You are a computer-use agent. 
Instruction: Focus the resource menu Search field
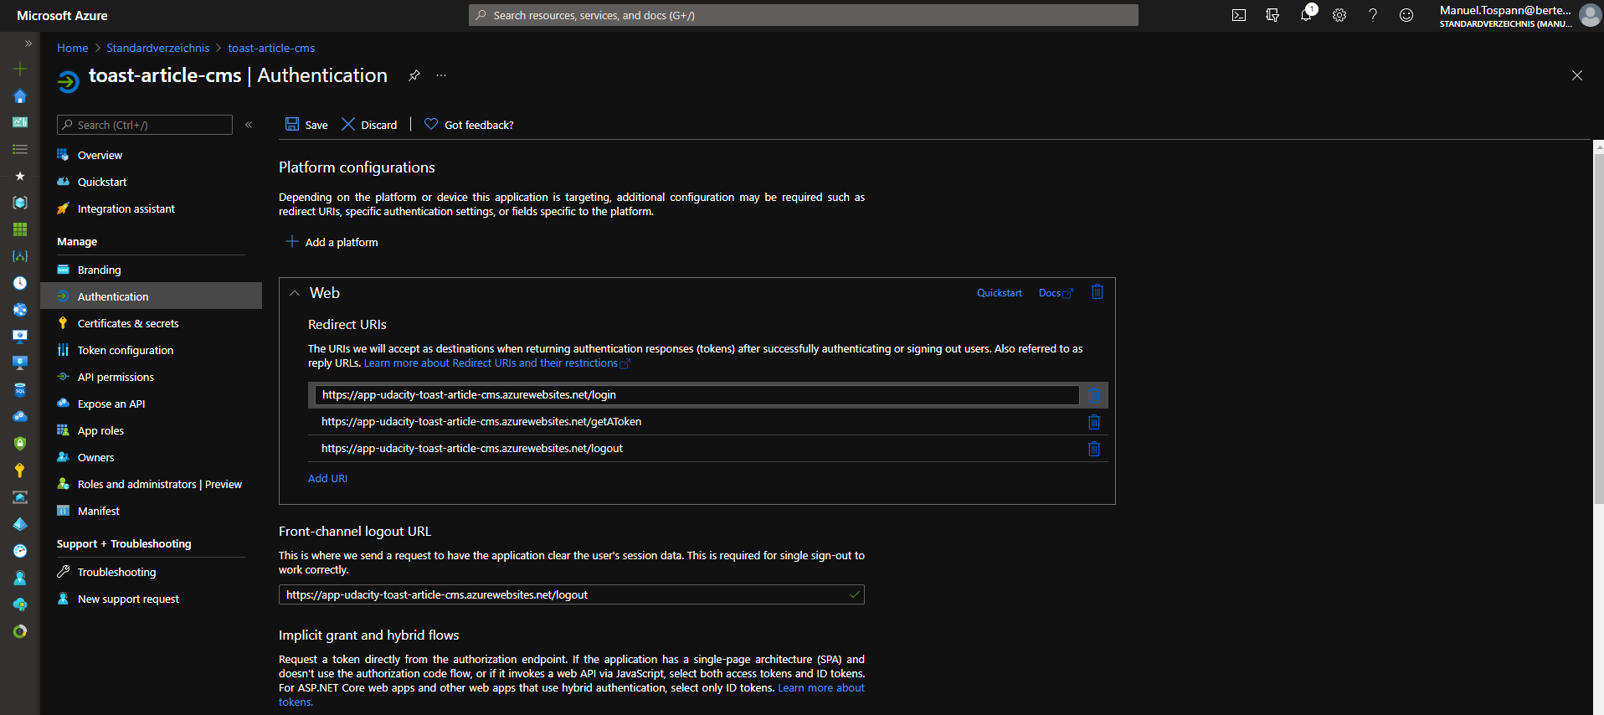tap(145, 125)
